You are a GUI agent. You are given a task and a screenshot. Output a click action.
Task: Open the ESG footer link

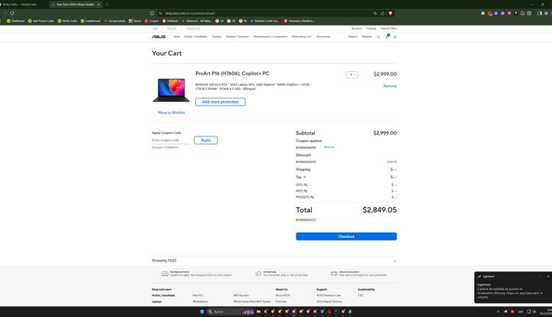tap(360, 296)
